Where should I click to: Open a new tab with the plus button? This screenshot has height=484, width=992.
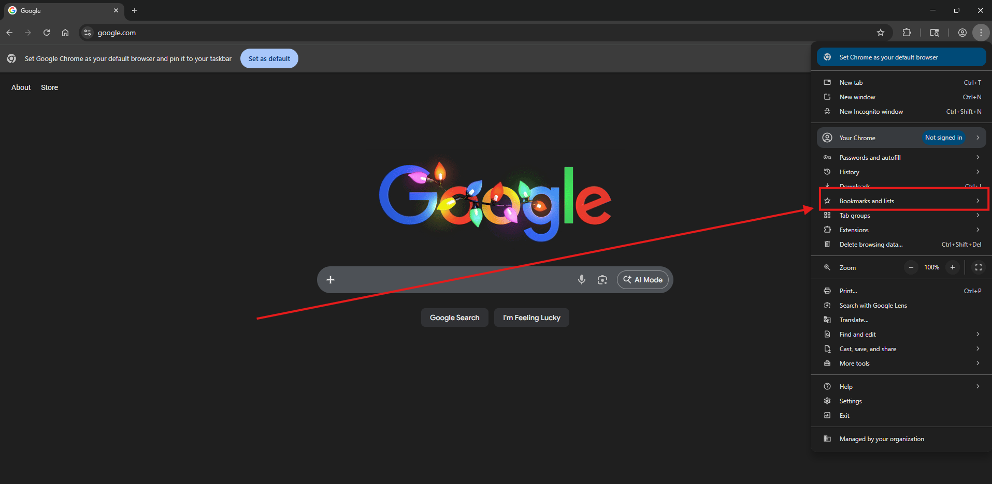(x=135, y=10)
